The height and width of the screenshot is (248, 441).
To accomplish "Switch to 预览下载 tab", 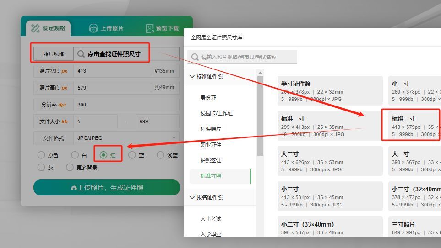I will [162, 28].
